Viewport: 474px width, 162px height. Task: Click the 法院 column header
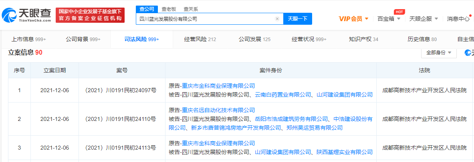pos(424,71)
